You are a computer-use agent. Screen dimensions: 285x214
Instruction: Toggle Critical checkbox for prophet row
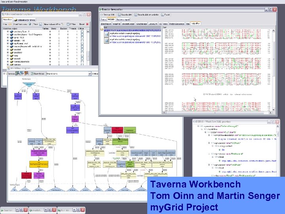click(x=82, y=50)
